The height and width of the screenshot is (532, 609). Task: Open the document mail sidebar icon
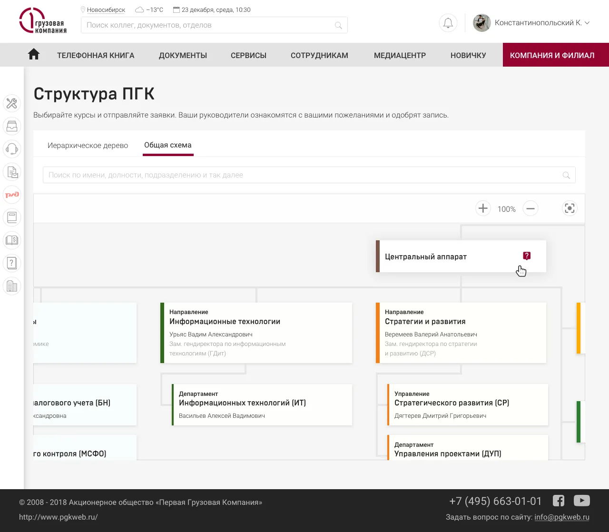[x=12, y=172]
